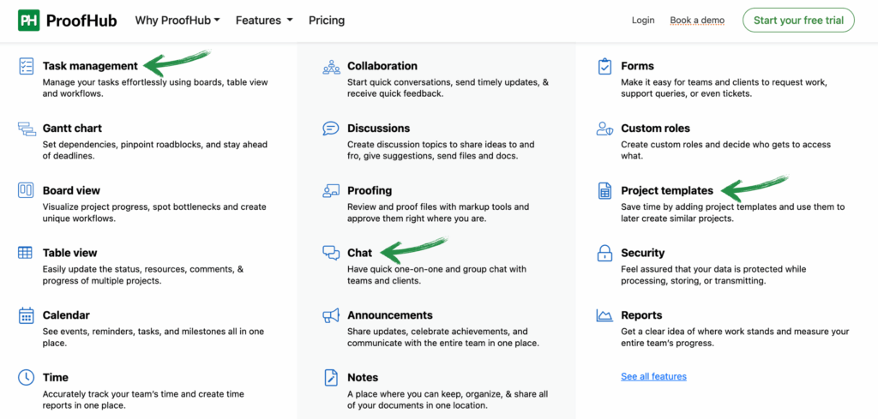Click the Time clock icon
878x419 pixels.
26,377
